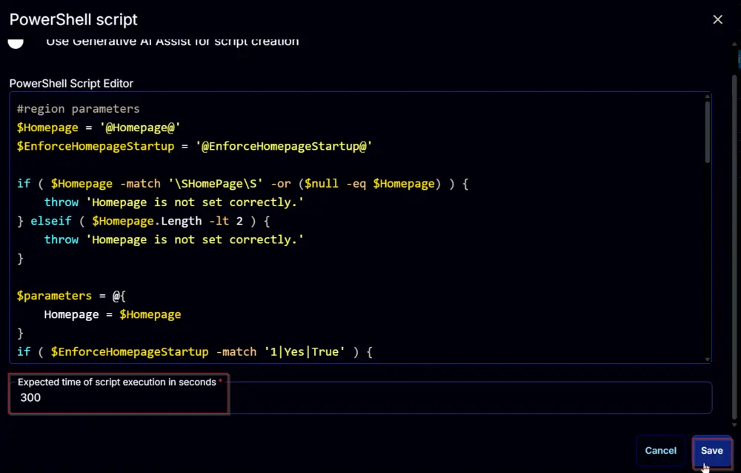This screenshot has height=473, width=741.
Task: Click the '$parameters = @{' line
Action: coord(71,296)
